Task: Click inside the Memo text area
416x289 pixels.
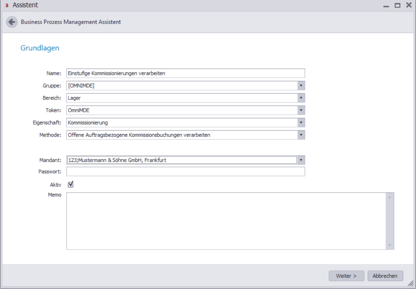Action: [226, 221]
